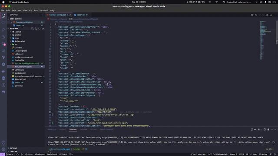Open yarn.lock in the explorer

coord(19,86)
